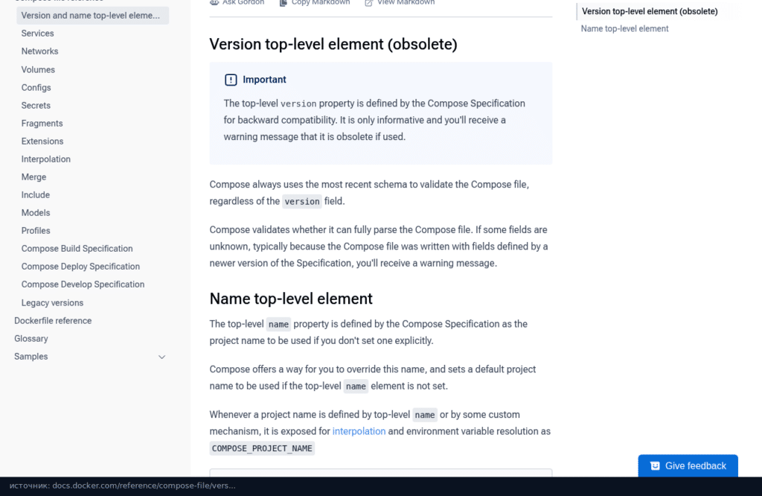Image resolution: width=762 pixels, height=496 pixels.
Task: Open Compose Develop Specification page
Action: tap(83, 284)
